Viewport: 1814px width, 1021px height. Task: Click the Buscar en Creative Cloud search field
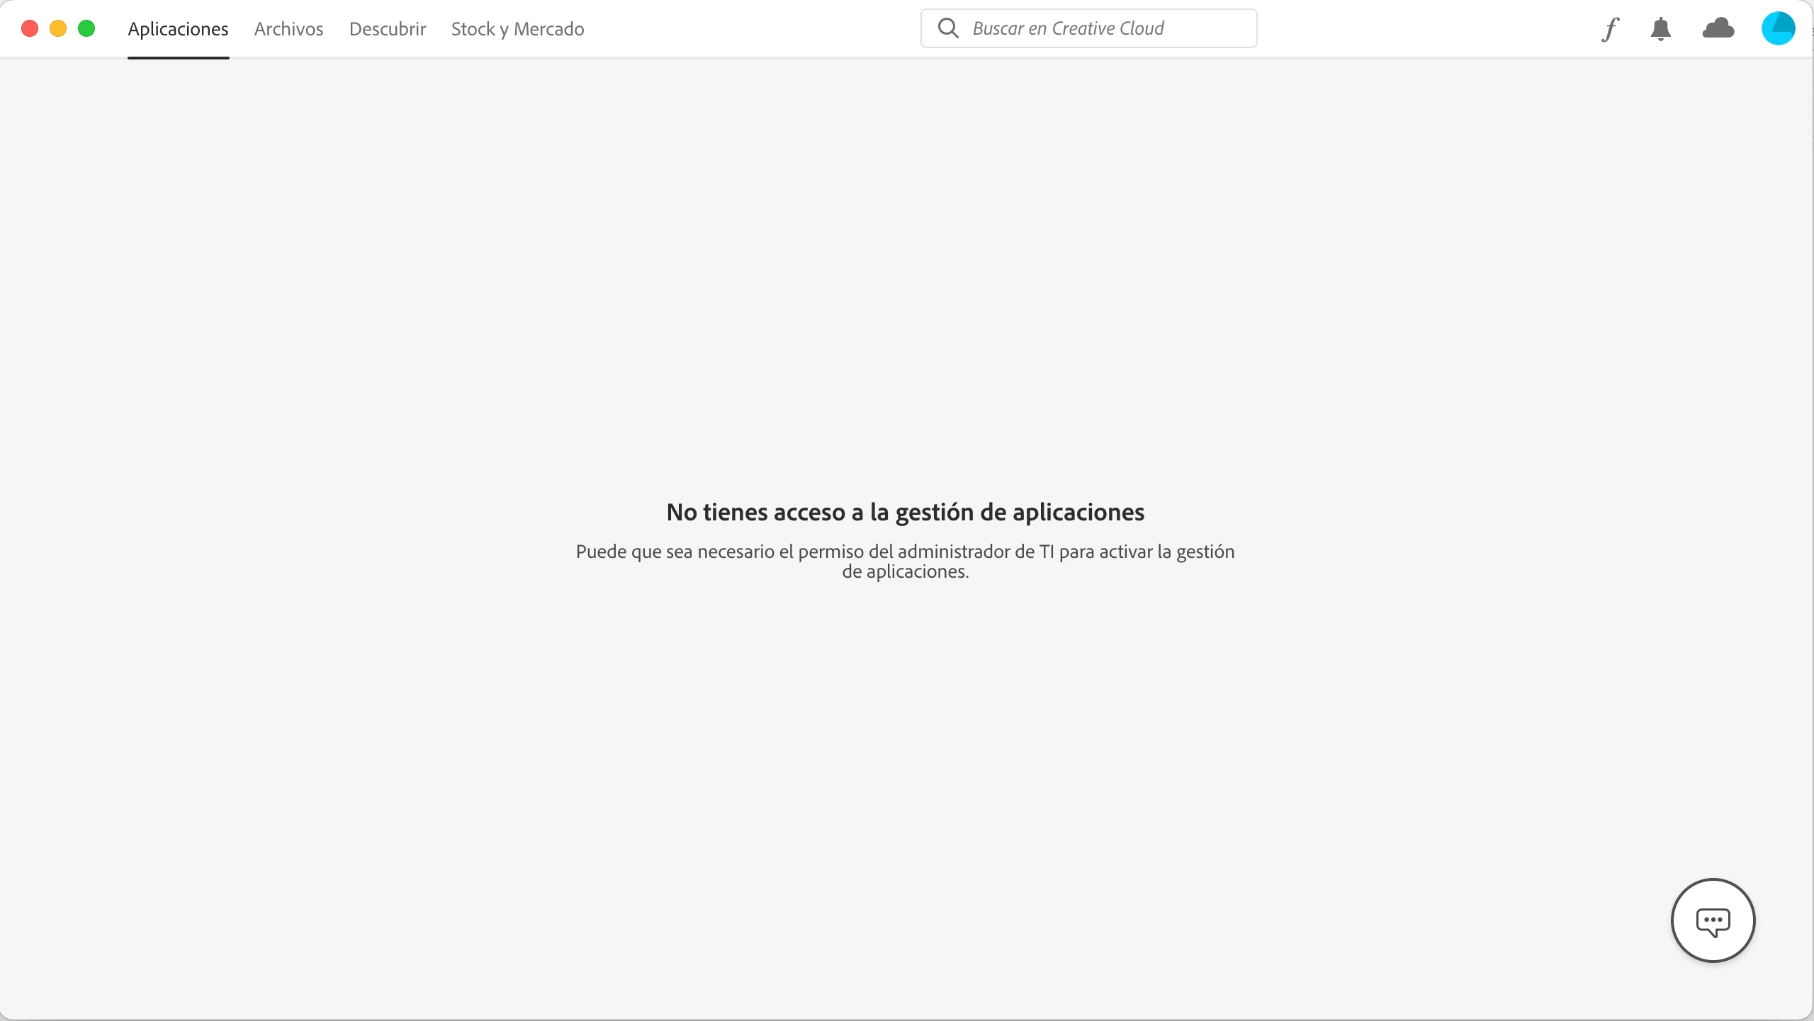click(x=1088, y=28)
